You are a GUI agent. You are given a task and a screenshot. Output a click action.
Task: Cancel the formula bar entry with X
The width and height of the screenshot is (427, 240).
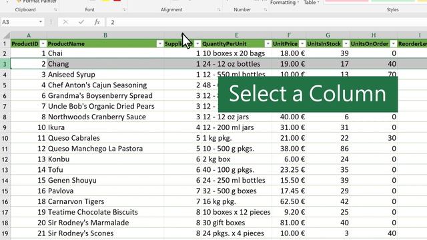coord(65,22)
